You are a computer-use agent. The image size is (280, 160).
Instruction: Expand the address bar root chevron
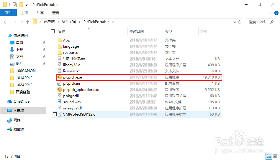40,22
